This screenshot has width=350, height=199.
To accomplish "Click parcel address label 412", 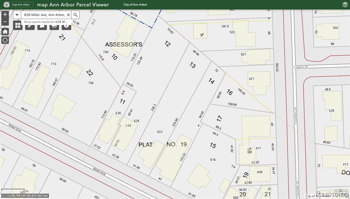I will [x=346, y=164].
